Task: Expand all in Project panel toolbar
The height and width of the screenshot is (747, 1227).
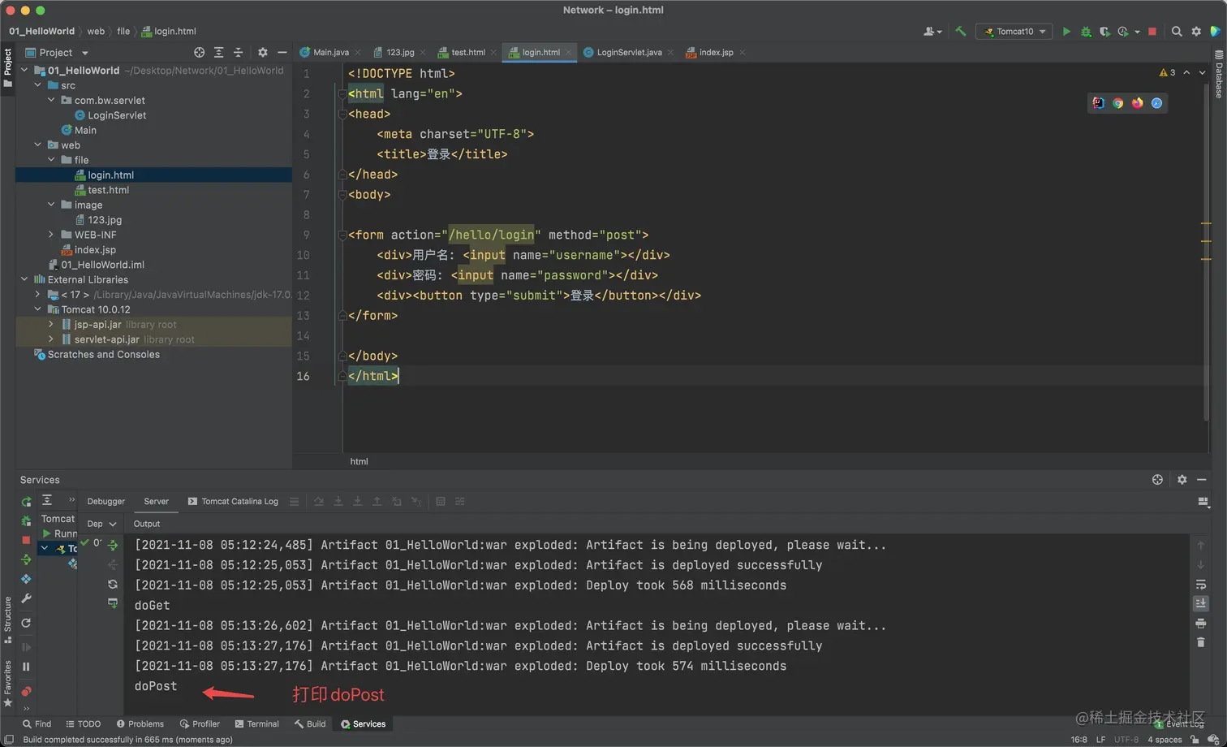Action: (218, 52)
